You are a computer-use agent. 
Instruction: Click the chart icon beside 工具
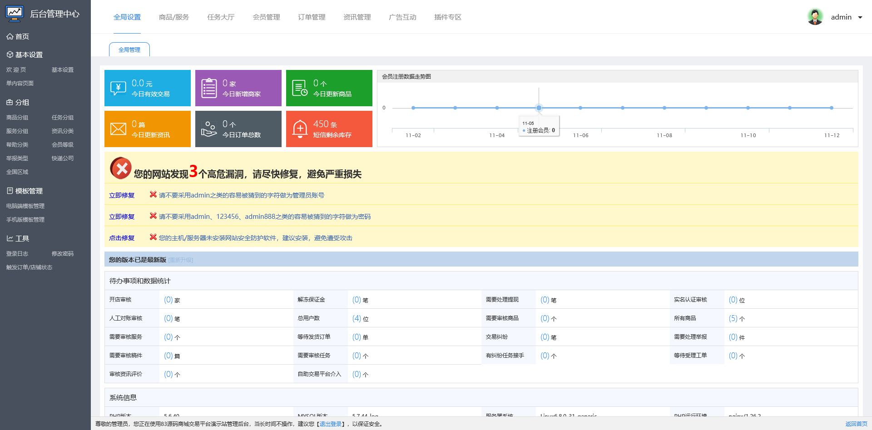[10, 238]
